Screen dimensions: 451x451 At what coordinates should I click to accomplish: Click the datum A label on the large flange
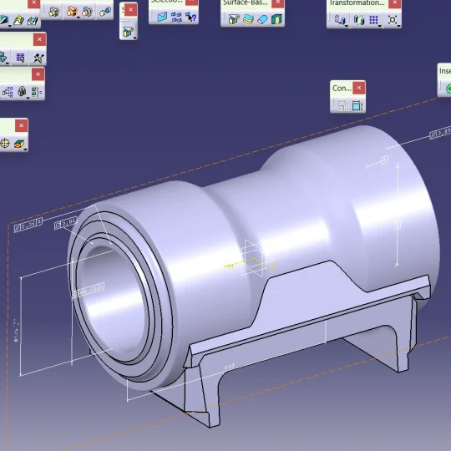coord(384,160)
